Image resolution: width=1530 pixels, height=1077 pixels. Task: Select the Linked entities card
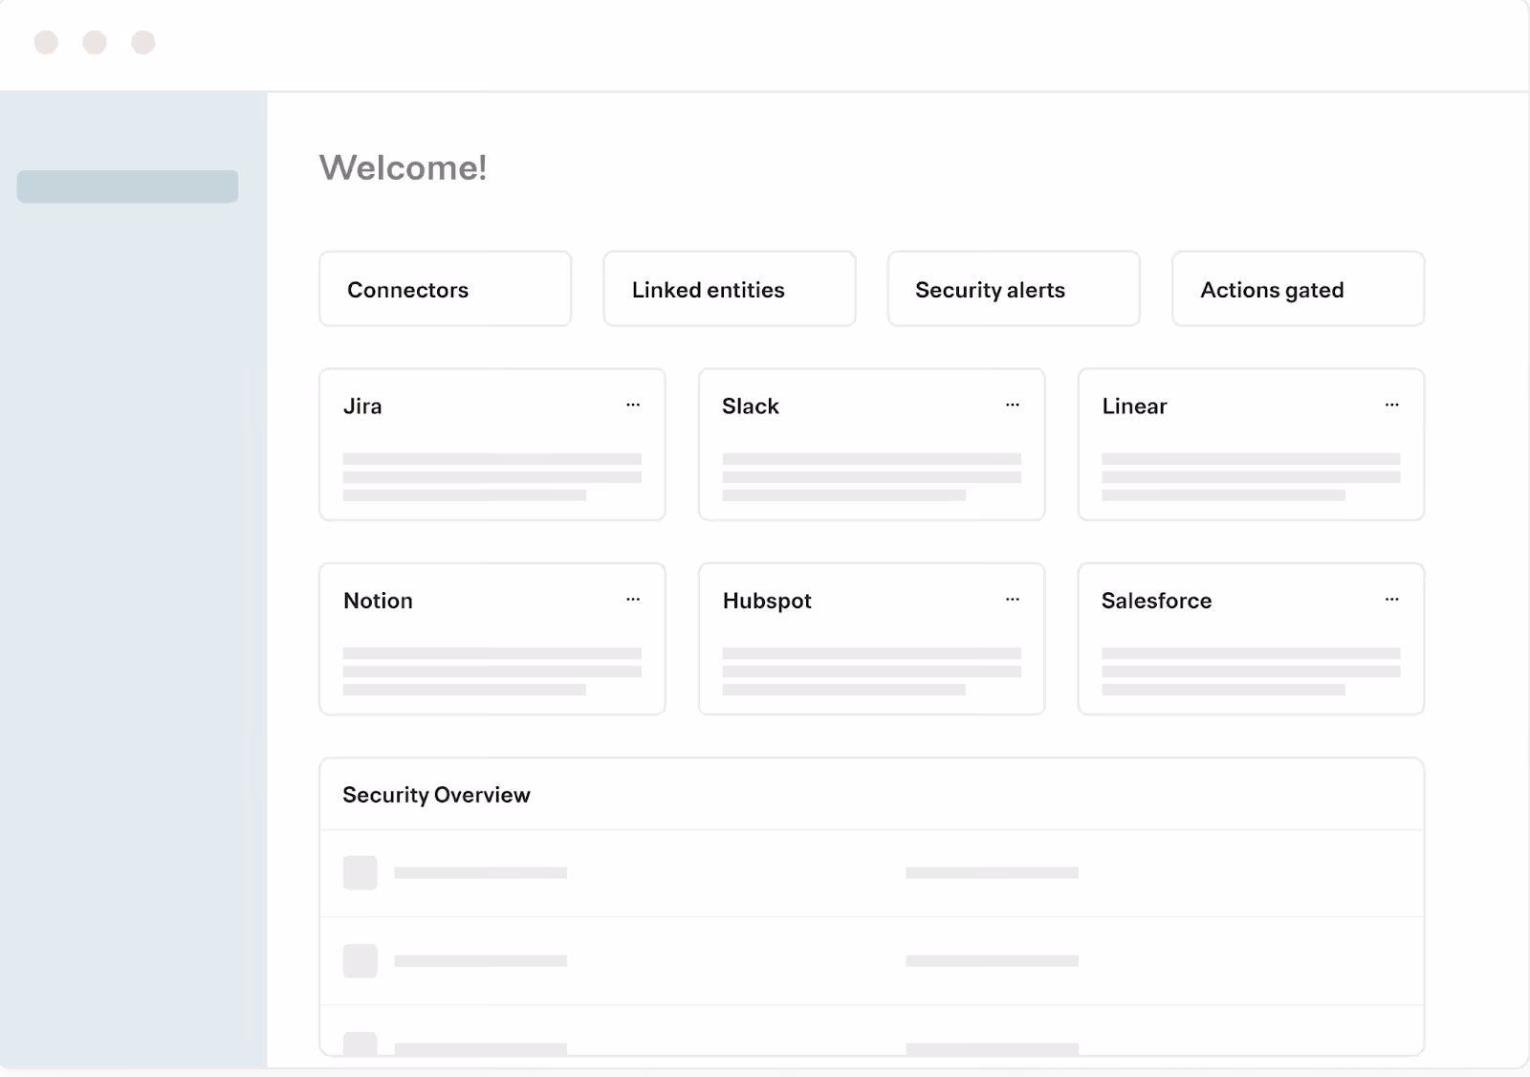click(730, 289)
